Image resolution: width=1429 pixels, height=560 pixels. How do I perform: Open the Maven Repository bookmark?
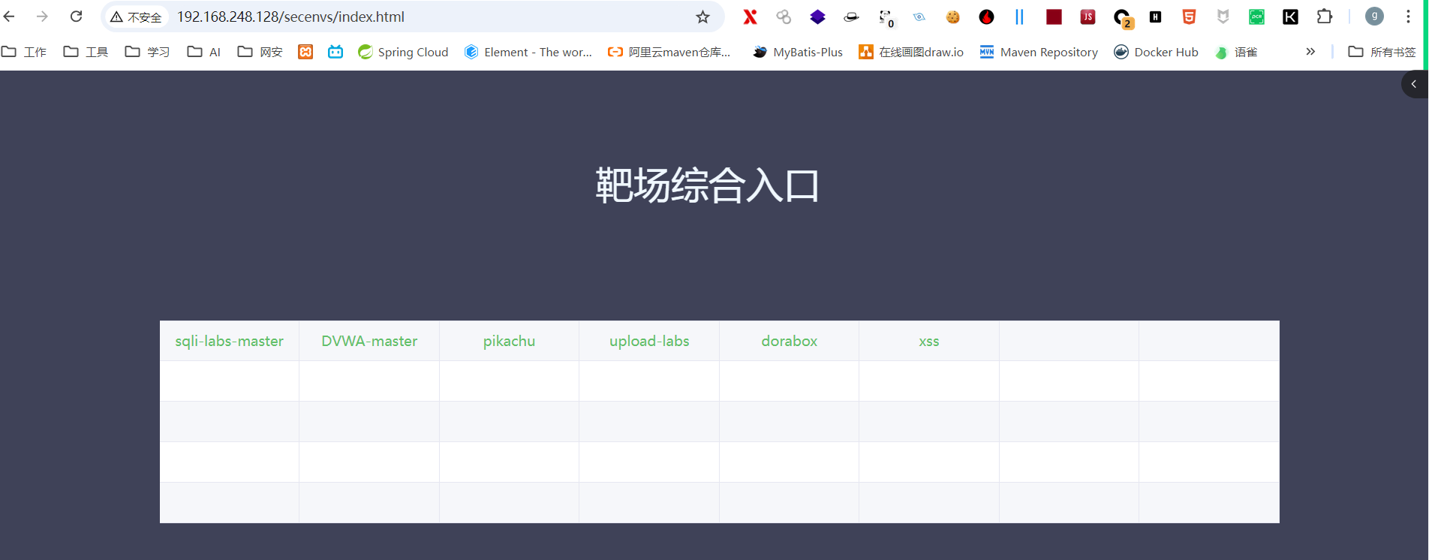[x=1039, y=52]
